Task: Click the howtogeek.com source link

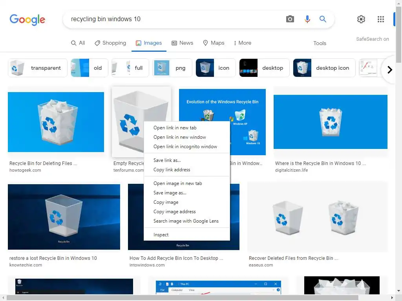Action: [x=25, y=170]
